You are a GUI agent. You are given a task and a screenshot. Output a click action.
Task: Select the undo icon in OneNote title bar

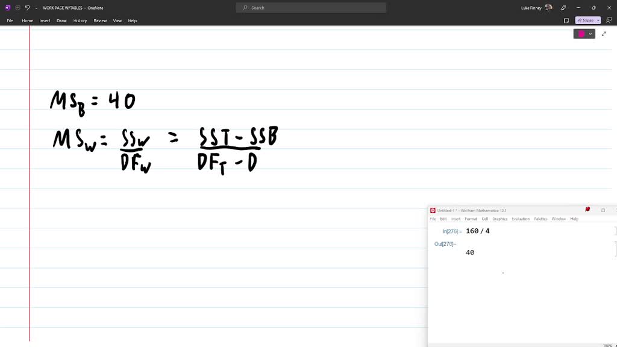[27, 8]
